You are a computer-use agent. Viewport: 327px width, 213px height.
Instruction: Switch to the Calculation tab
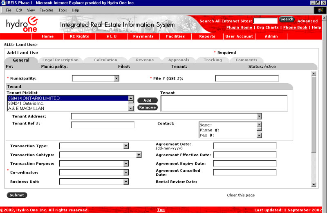click(105, 60)
